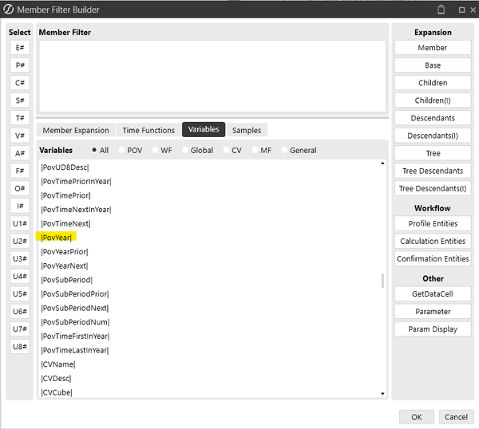Choose |CVName| in the variables list

57,364
